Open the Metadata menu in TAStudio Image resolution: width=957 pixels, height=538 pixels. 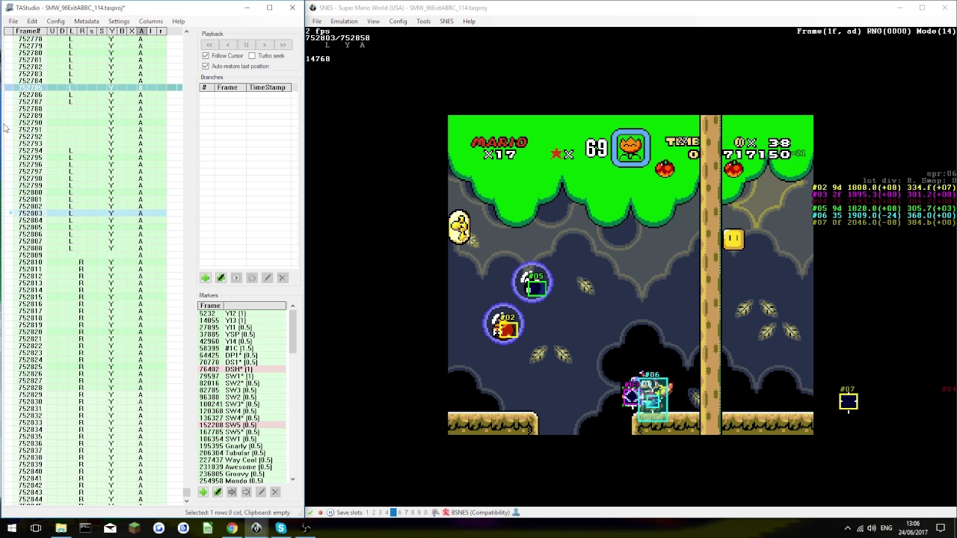(86, 22)
